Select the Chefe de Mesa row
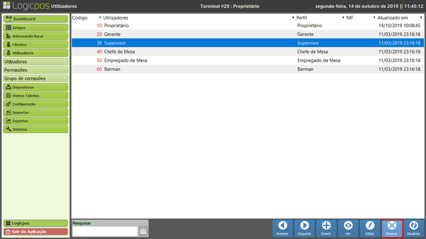The height and width of the screenshot is (239, 426). tap(247, 52)
